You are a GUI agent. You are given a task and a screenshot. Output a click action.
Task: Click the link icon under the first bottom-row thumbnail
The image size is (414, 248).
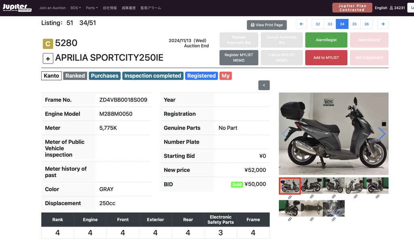click(x=289, y=219)
